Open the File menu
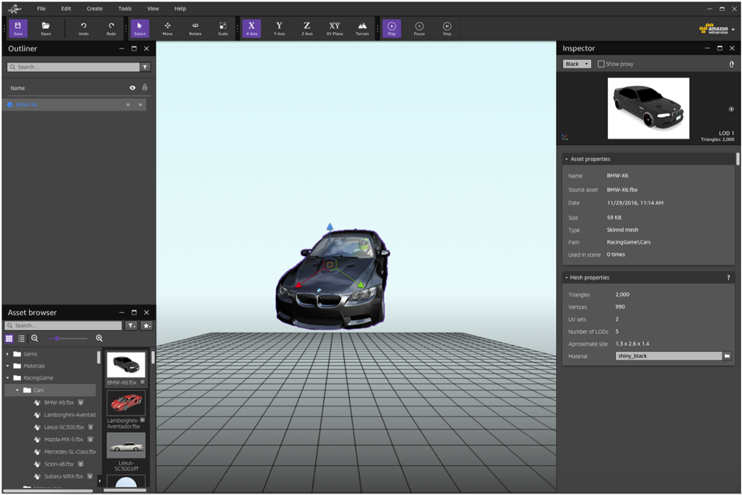742x495 pixels. [41, 9]
